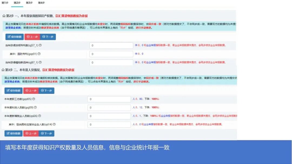Switch to the 第4步 tab
292x164 pixels.
coord(41,2)
